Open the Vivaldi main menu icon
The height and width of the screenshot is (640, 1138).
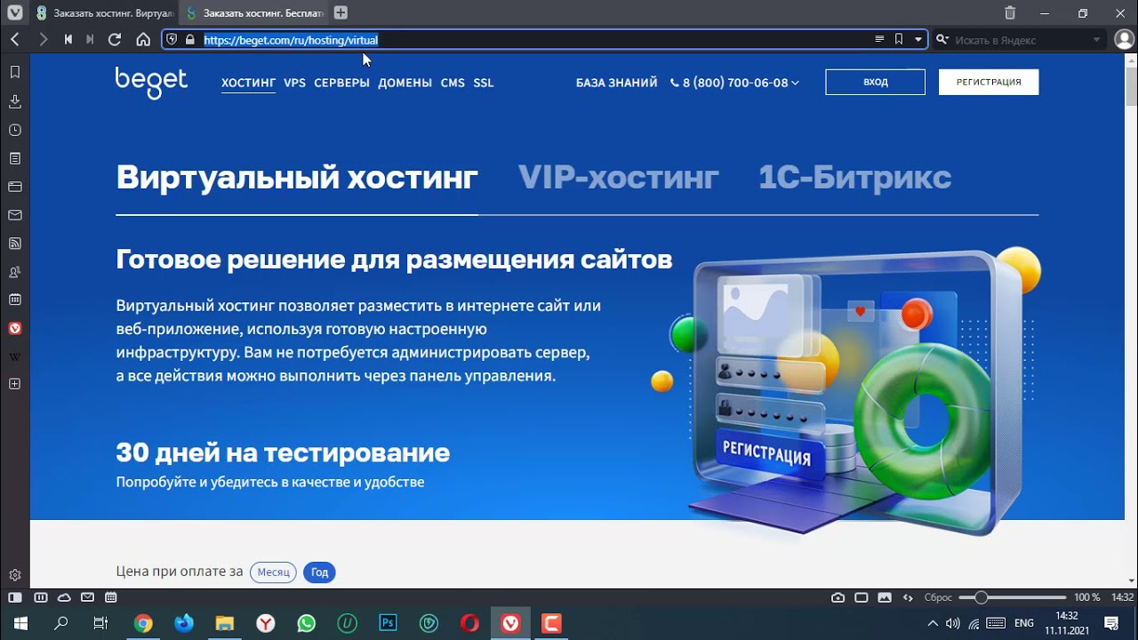point(15,12)
